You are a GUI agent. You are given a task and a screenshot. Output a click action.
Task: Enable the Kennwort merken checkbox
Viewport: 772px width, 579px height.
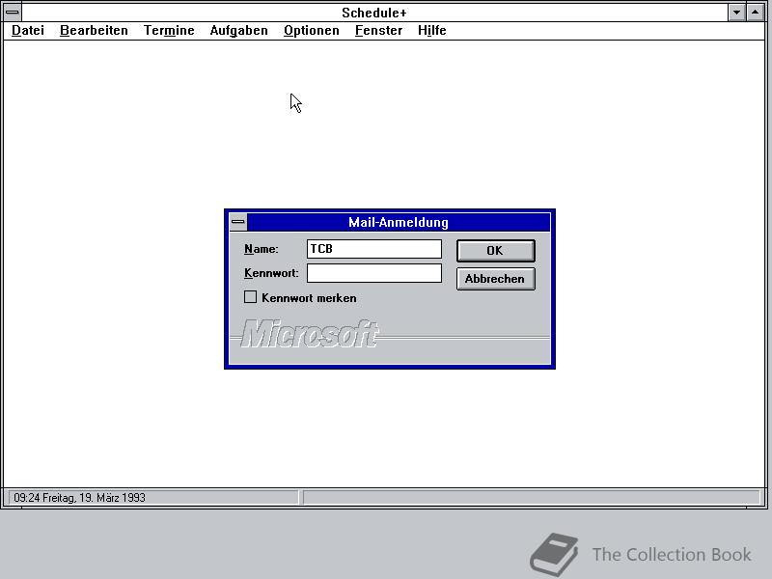[x=250, y=297]
